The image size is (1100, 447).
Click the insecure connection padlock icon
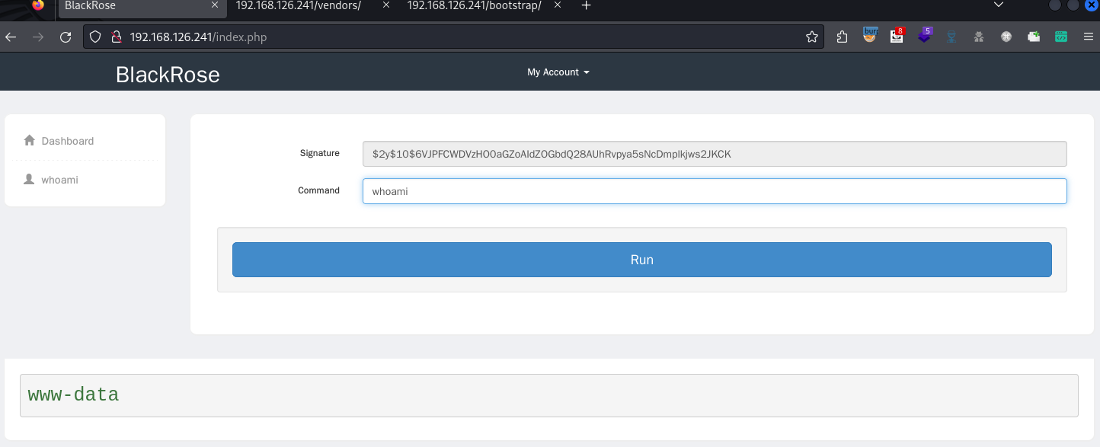(116, 37)
